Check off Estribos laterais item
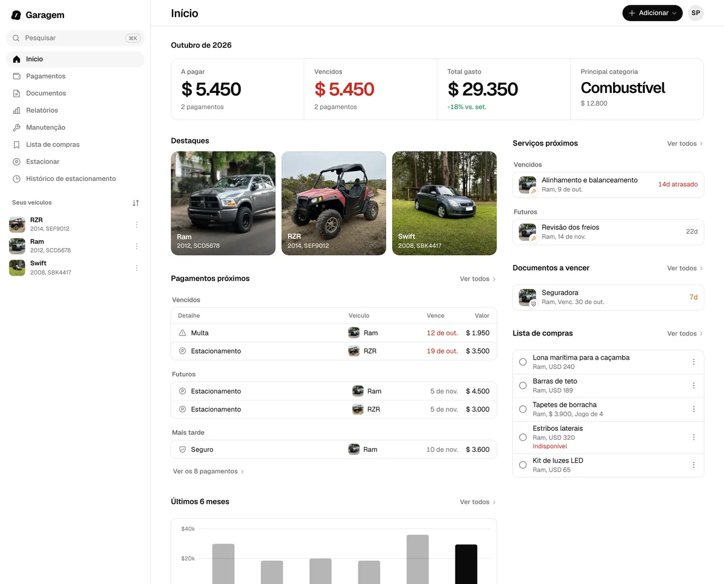 tap(523, 437)
